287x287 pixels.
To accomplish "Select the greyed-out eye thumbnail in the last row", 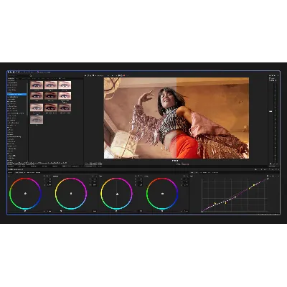I will tap(37, 120).
